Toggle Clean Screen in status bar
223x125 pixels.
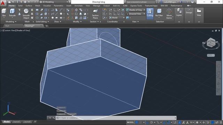pos(217,122)
